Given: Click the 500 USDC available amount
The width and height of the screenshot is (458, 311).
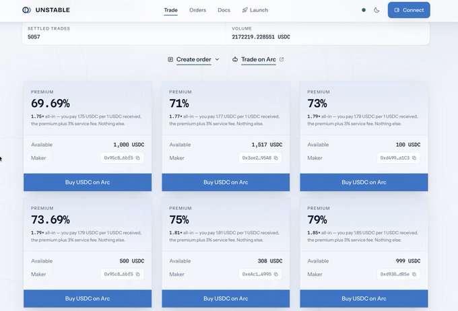Looking at the screenshot, I should [x=132, y=261].
